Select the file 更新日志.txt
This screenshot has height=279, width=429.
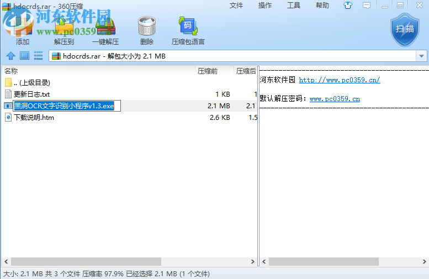(130, 94)
